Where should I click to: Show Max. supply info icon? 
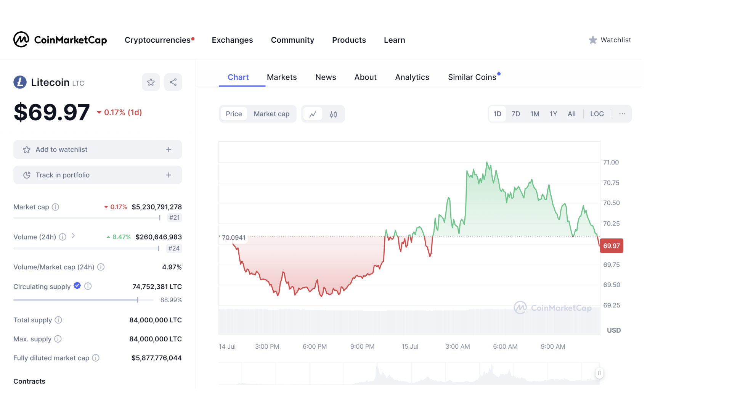[x=58, y=339]
